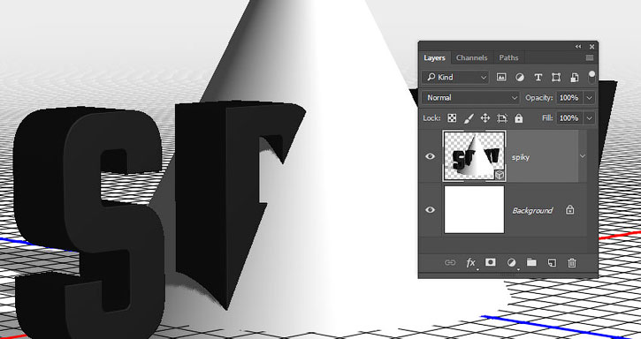Create a new group folder icon

pos(531,262)
